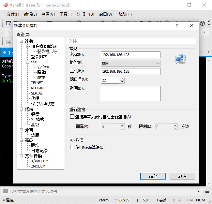
Task: Click the terminal scrollbar down arrow
Action: pos(209,184)
